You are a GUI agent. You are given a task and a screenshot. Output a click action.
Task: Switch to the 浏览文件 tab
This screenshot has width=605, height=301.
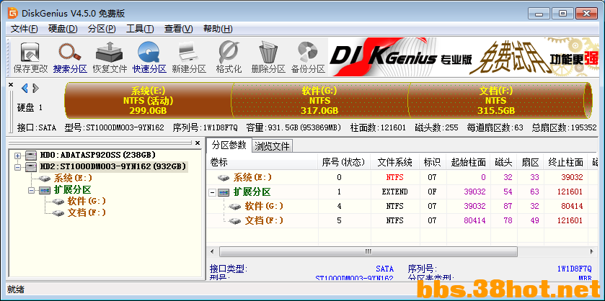[x=273, y=146]
